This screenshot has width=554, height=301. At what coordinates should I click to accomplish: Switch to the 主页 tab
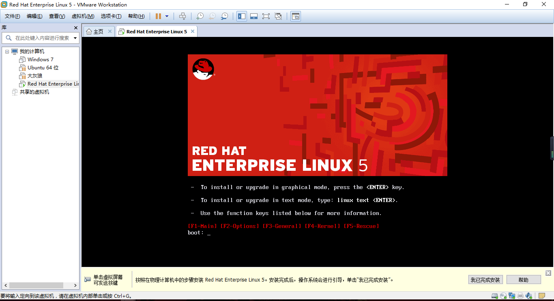pos(99,32)
